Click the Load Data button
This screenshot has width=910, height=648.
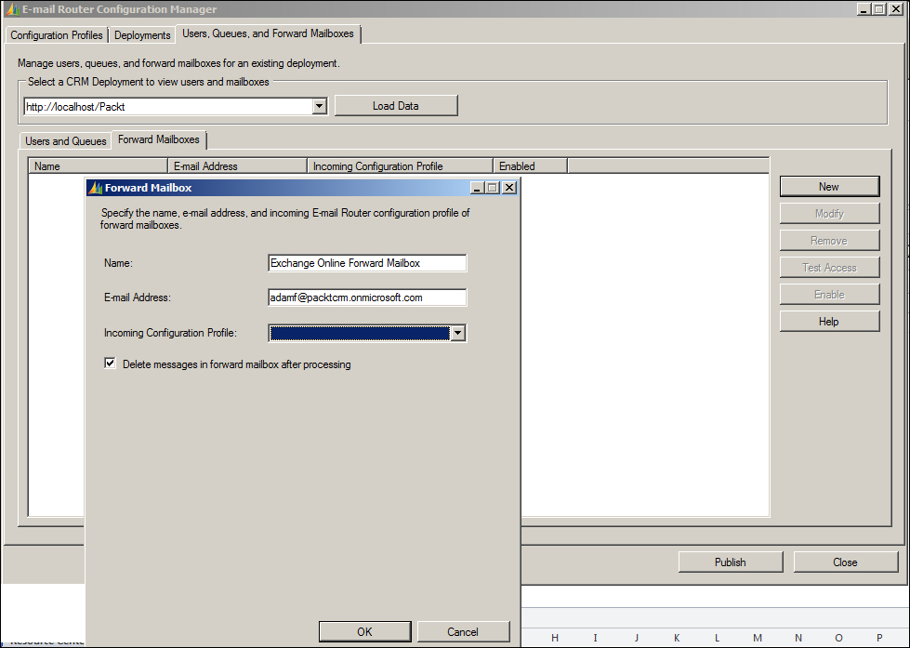pyautogui.click(x=396, y=106)
